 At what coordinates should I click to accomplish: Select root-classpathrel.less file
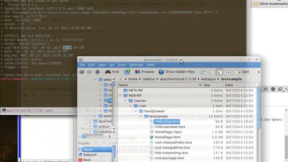point(172,148)
